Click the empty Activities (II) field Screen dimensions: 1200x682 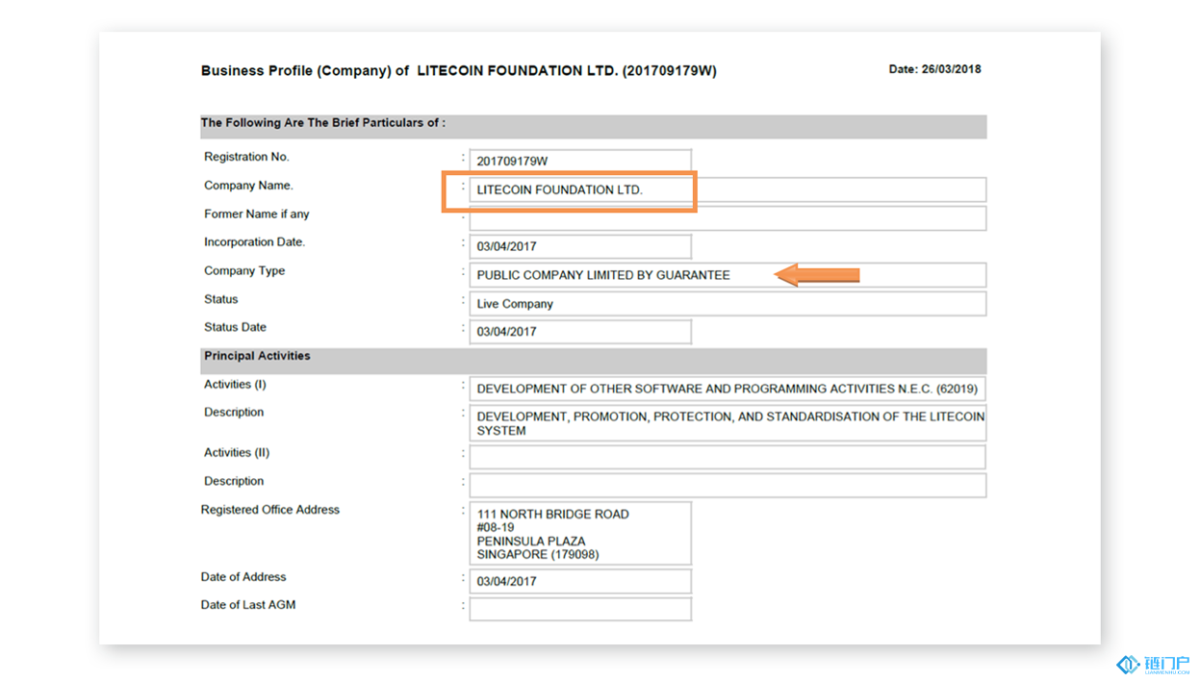(727, 457)
